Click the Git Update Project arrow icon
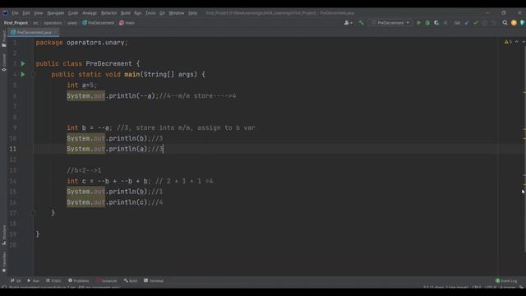Viewport: 526px width, 296px height. pyautogui.click(x=467, y=23)
